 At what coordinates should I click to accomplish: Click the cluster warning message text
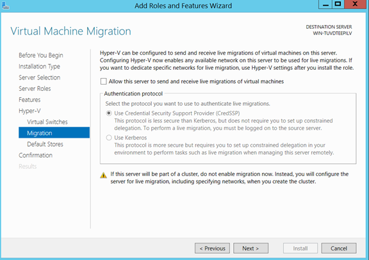click(229, 178)
